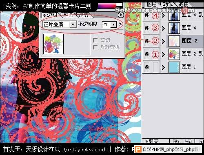Expand 图层 2 with its triangle

(163, 41)
